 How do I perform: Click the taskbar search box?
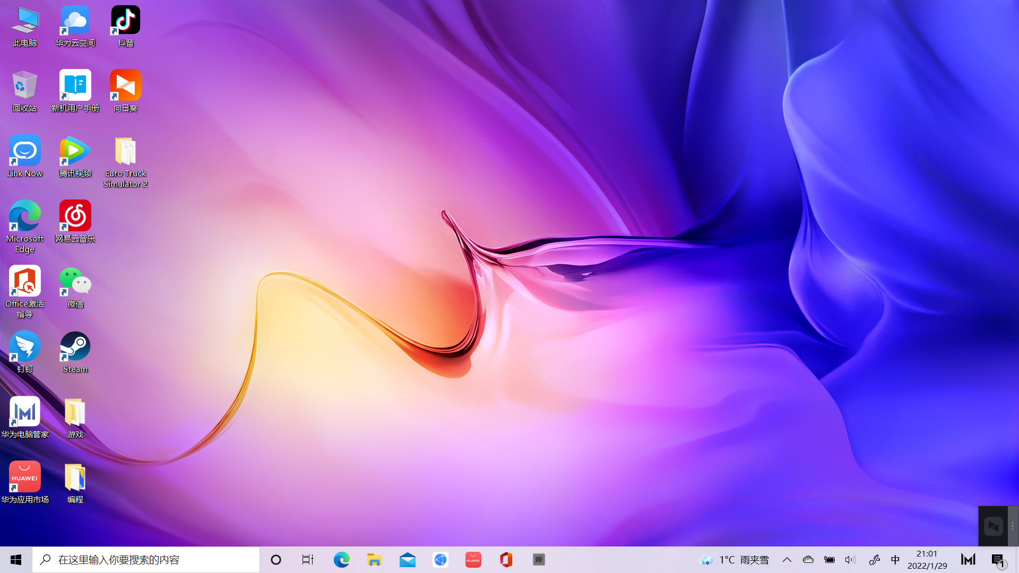coord(146,560)
